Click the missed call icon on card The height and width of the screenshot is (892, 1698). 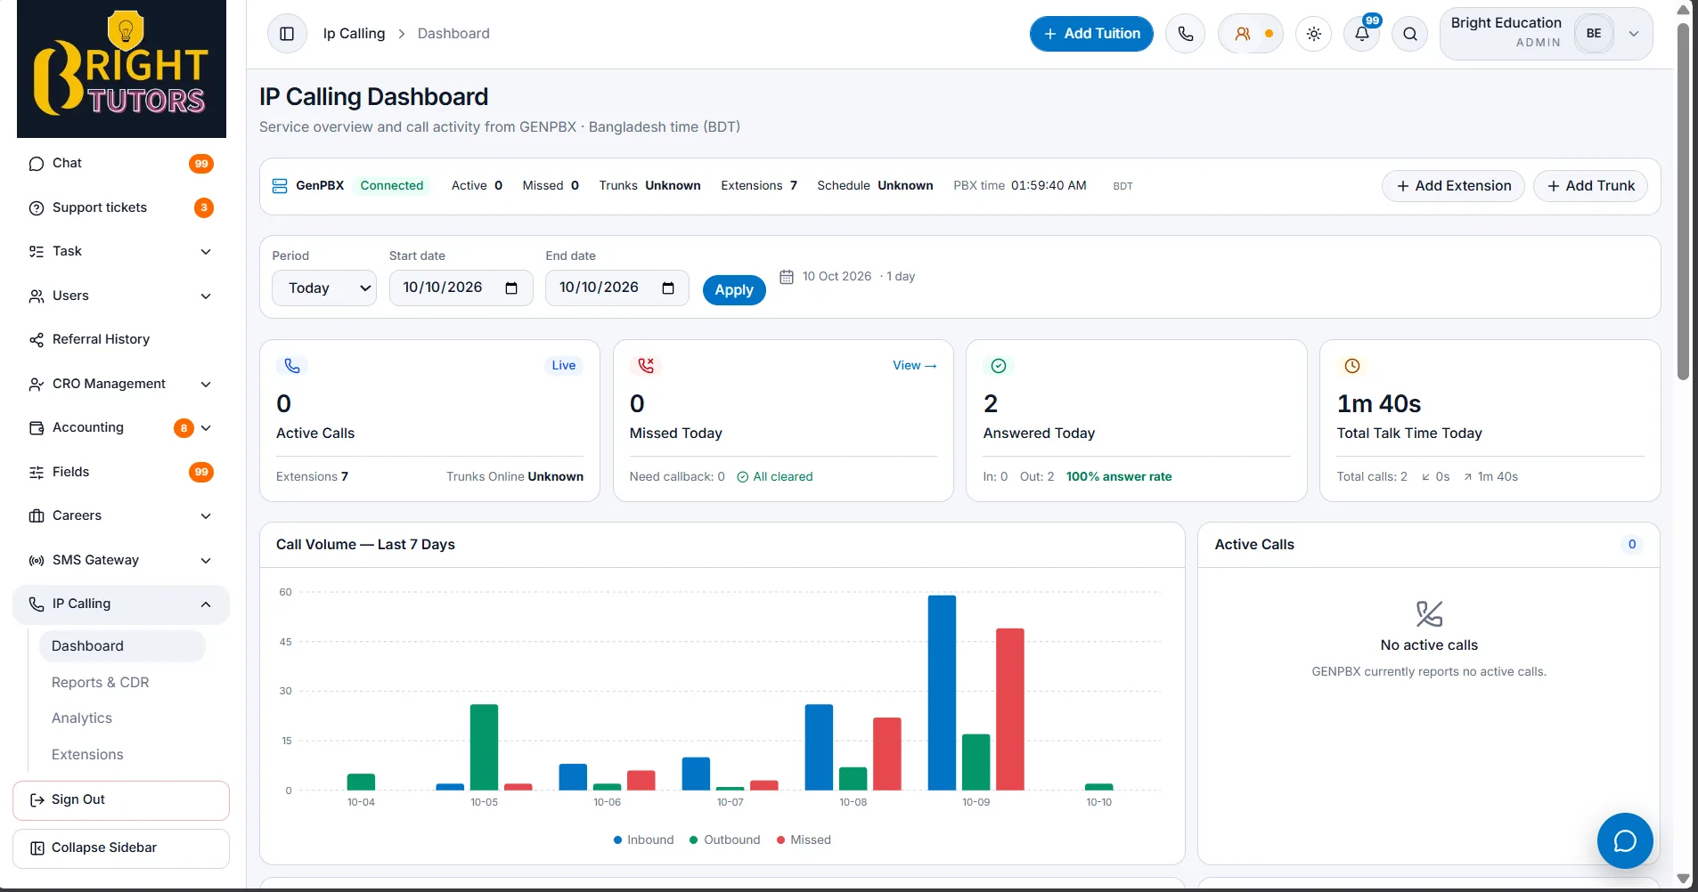click(x=646, y=366)
